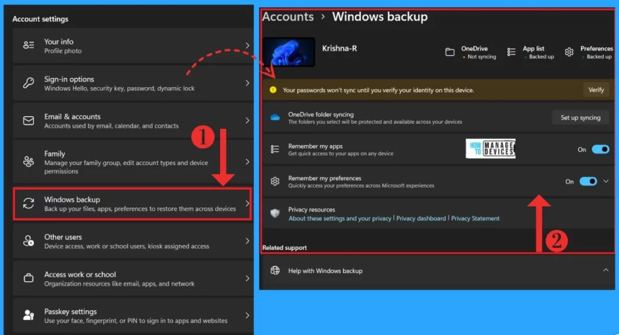Click the Help with Windows backup text
Image resolution: width=619 pixels, height=335 pixels.
[x=325, y=271]
